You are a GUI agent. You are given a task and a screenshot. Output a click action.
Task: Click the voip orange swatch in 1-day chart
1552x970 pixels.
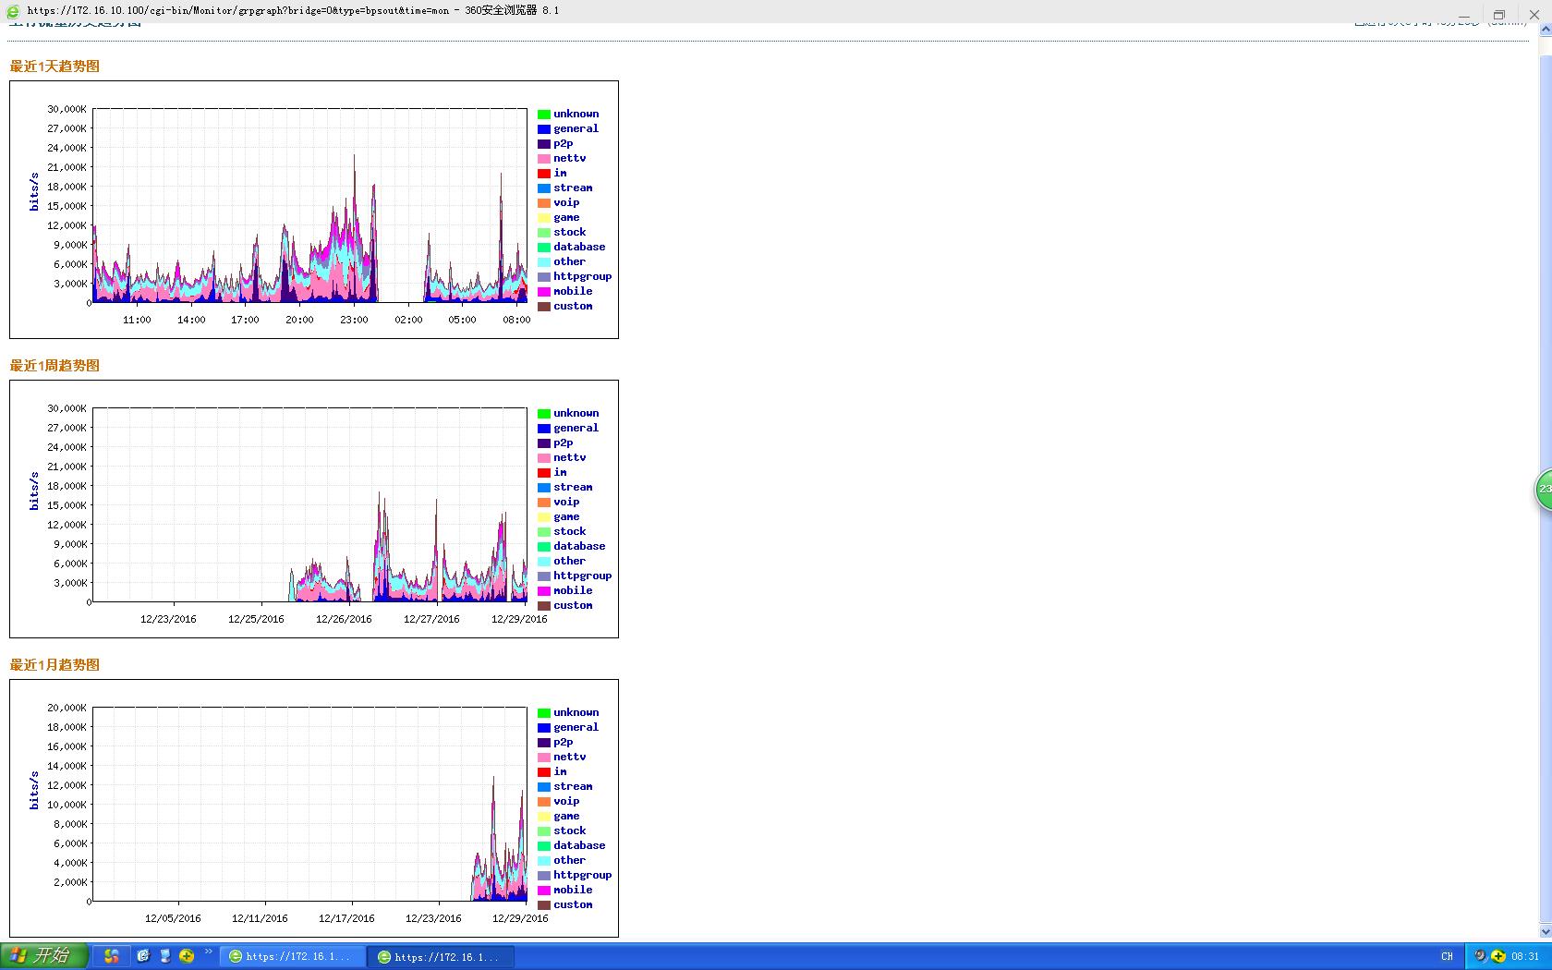[544, 203]
